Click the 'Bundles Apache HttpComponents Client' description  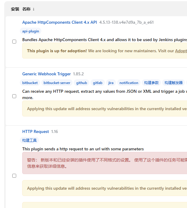coord(105,40)
